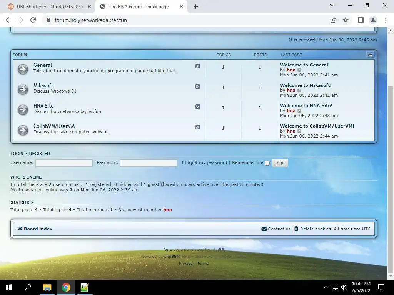Close The HNA Forum tab
Image resolution: width=394 pixels, height=295 pixels.
coord(181,7)
